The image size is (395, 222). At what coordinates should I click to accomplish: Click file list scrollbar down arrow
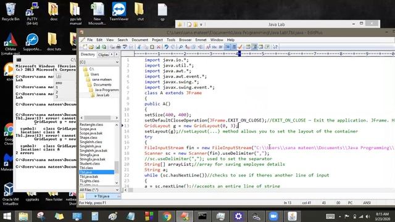[x=117, y=183]
